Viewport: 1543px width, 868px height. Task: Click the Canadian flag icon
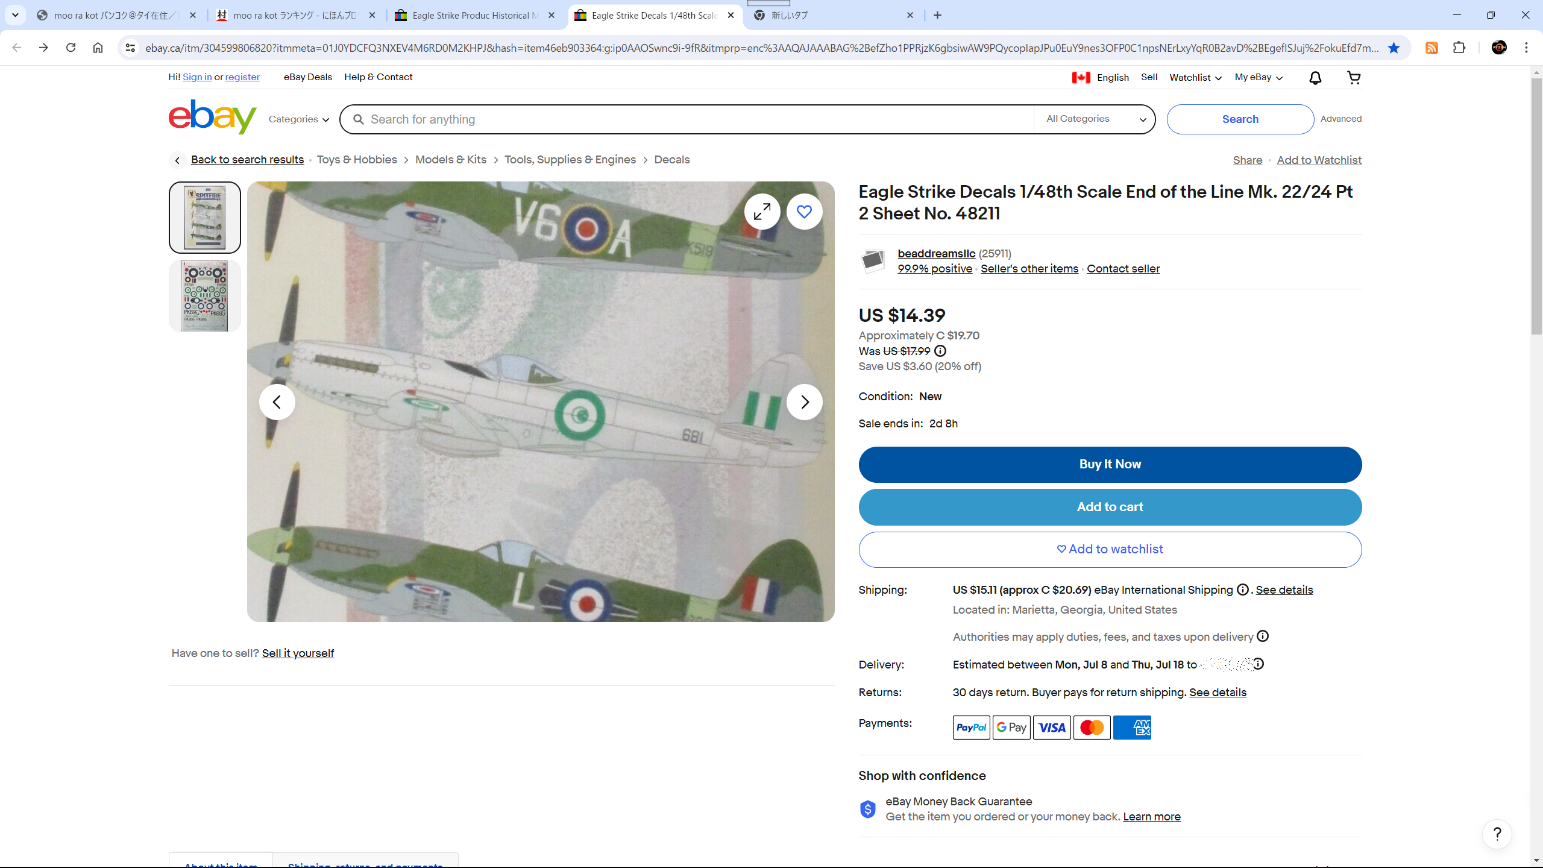(1081, 78)
